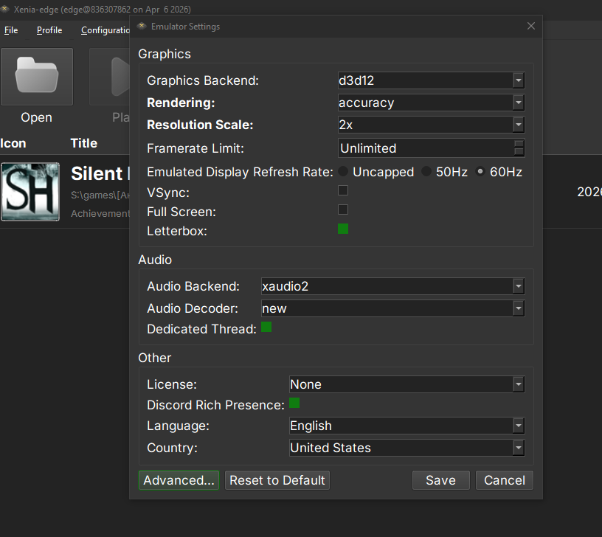Click the Advanced... button
Image resolution: width=602 pixels, height=537 pixels.
tap(179, 480)
